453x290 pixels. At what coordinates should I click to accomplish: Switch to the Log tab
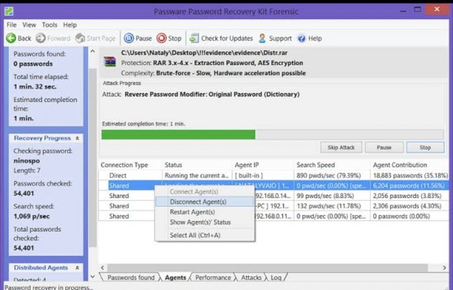[276, 278]
